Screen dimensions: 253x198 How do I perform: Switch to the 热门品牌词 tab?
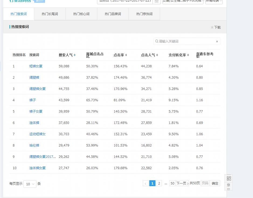tap(113, 14)
